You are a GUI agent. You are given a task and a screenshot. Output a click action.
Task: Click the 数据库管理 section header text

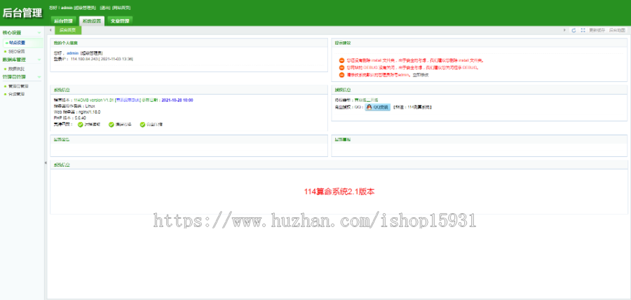coord(14,60)
